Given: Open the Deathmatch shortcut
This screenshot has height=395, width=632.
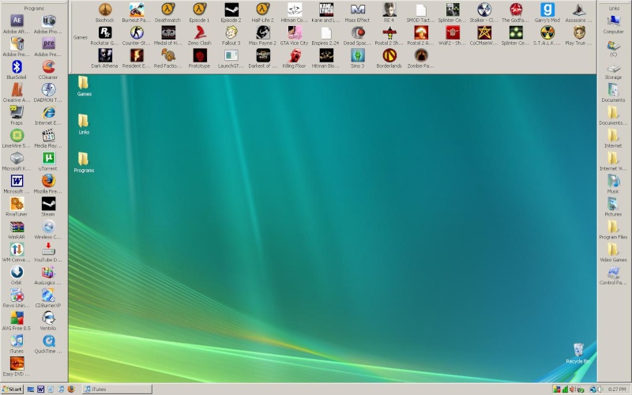Looking at the screenshot, I should point(167,12).
